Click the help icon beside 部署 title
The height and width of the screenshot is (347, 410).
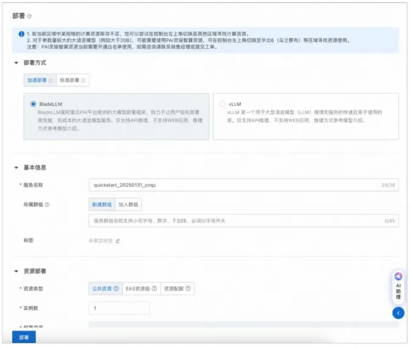pos(29,16)
